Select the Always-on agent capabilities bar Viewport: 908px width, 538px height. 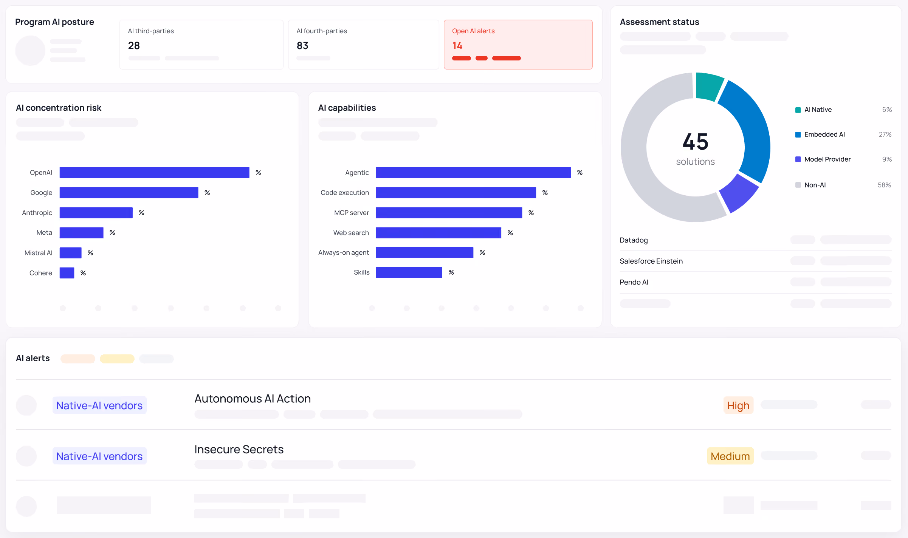[425, 253]
